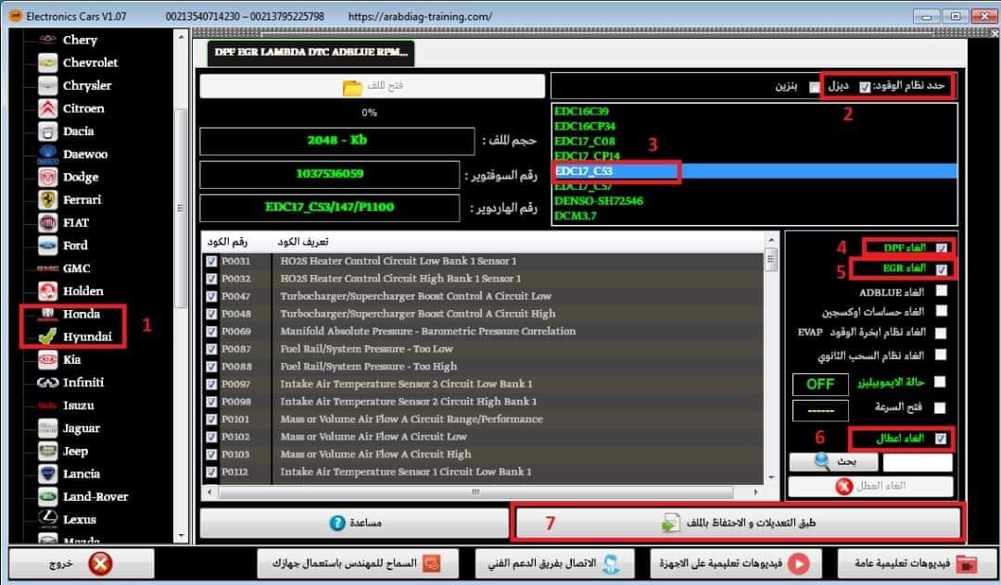Screen dimensions: 1001x585
Task: Select the Isuzu logo icon
Action: [x=48, y=405]
